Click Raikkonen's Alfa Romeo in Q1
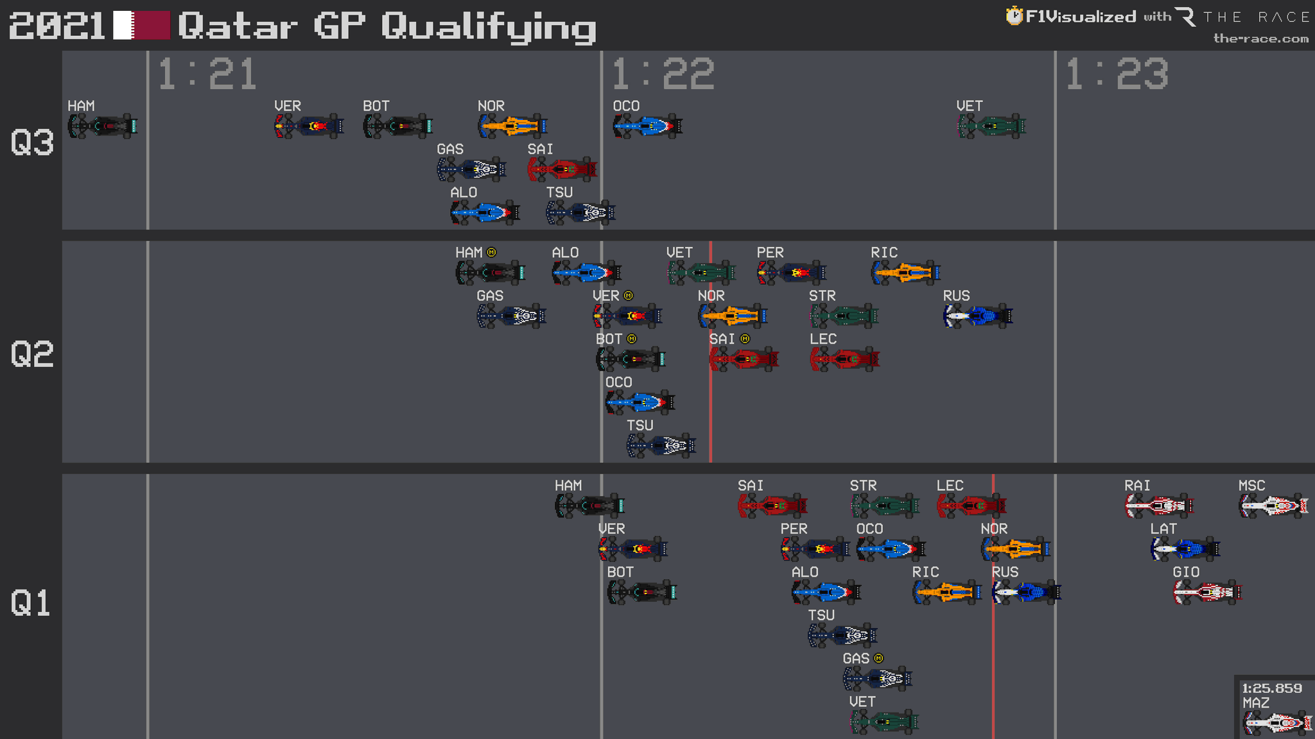 (x=1159, y=505)
